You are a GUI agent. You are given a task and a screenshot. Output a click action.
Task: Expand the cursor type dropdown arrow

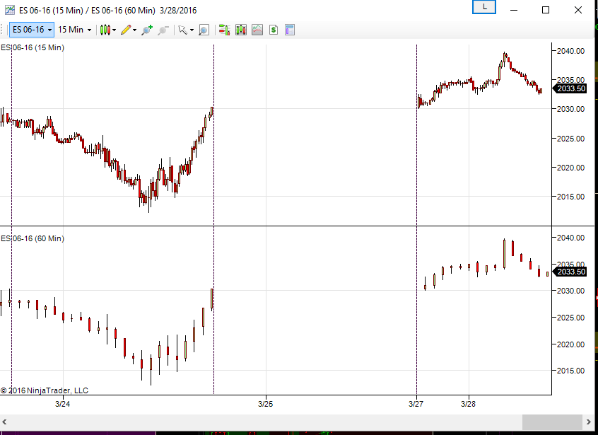coord(192,30)
